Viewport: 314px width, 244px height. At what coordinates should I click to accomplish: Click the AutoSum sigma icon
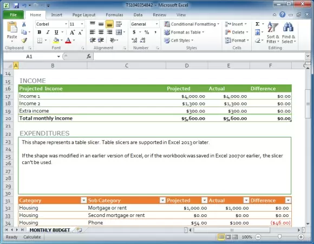(258, 24)
